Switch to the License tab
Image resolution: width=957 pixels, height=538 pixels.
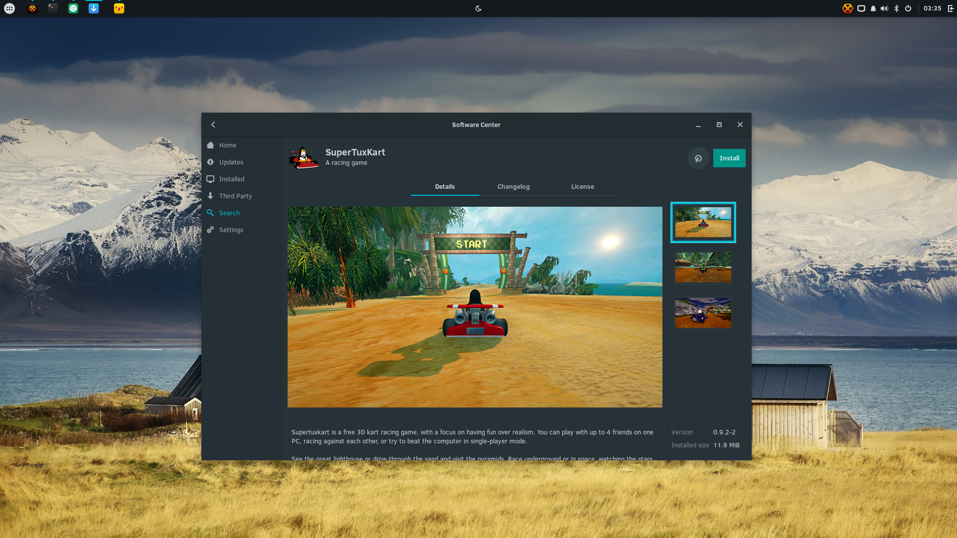point(582,186)
